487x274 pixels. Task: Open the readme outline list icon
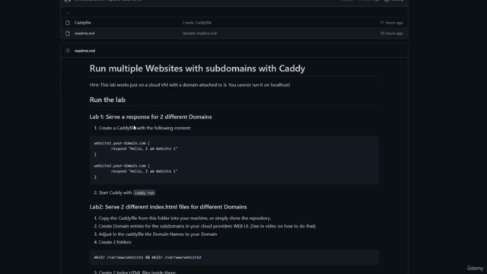tap(68, 51)
